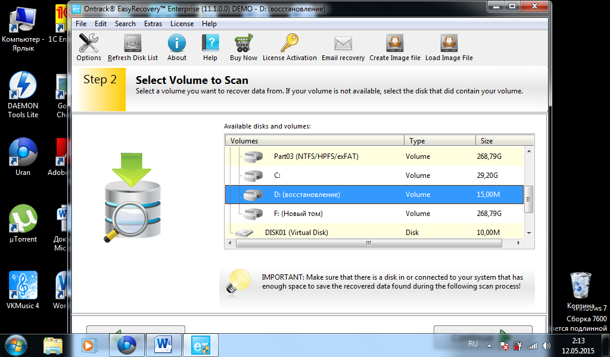Click the volume list scroll down arrow

[529, 233]
